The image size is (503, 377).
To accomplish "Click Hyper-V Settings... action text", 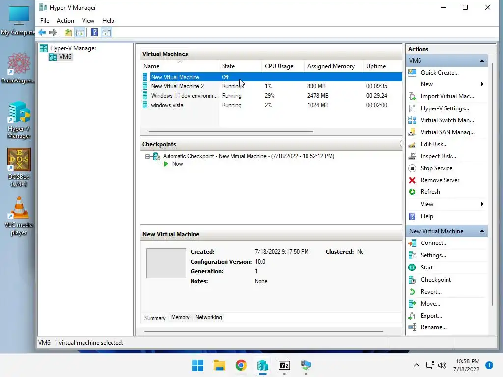I will click(445, 108).
